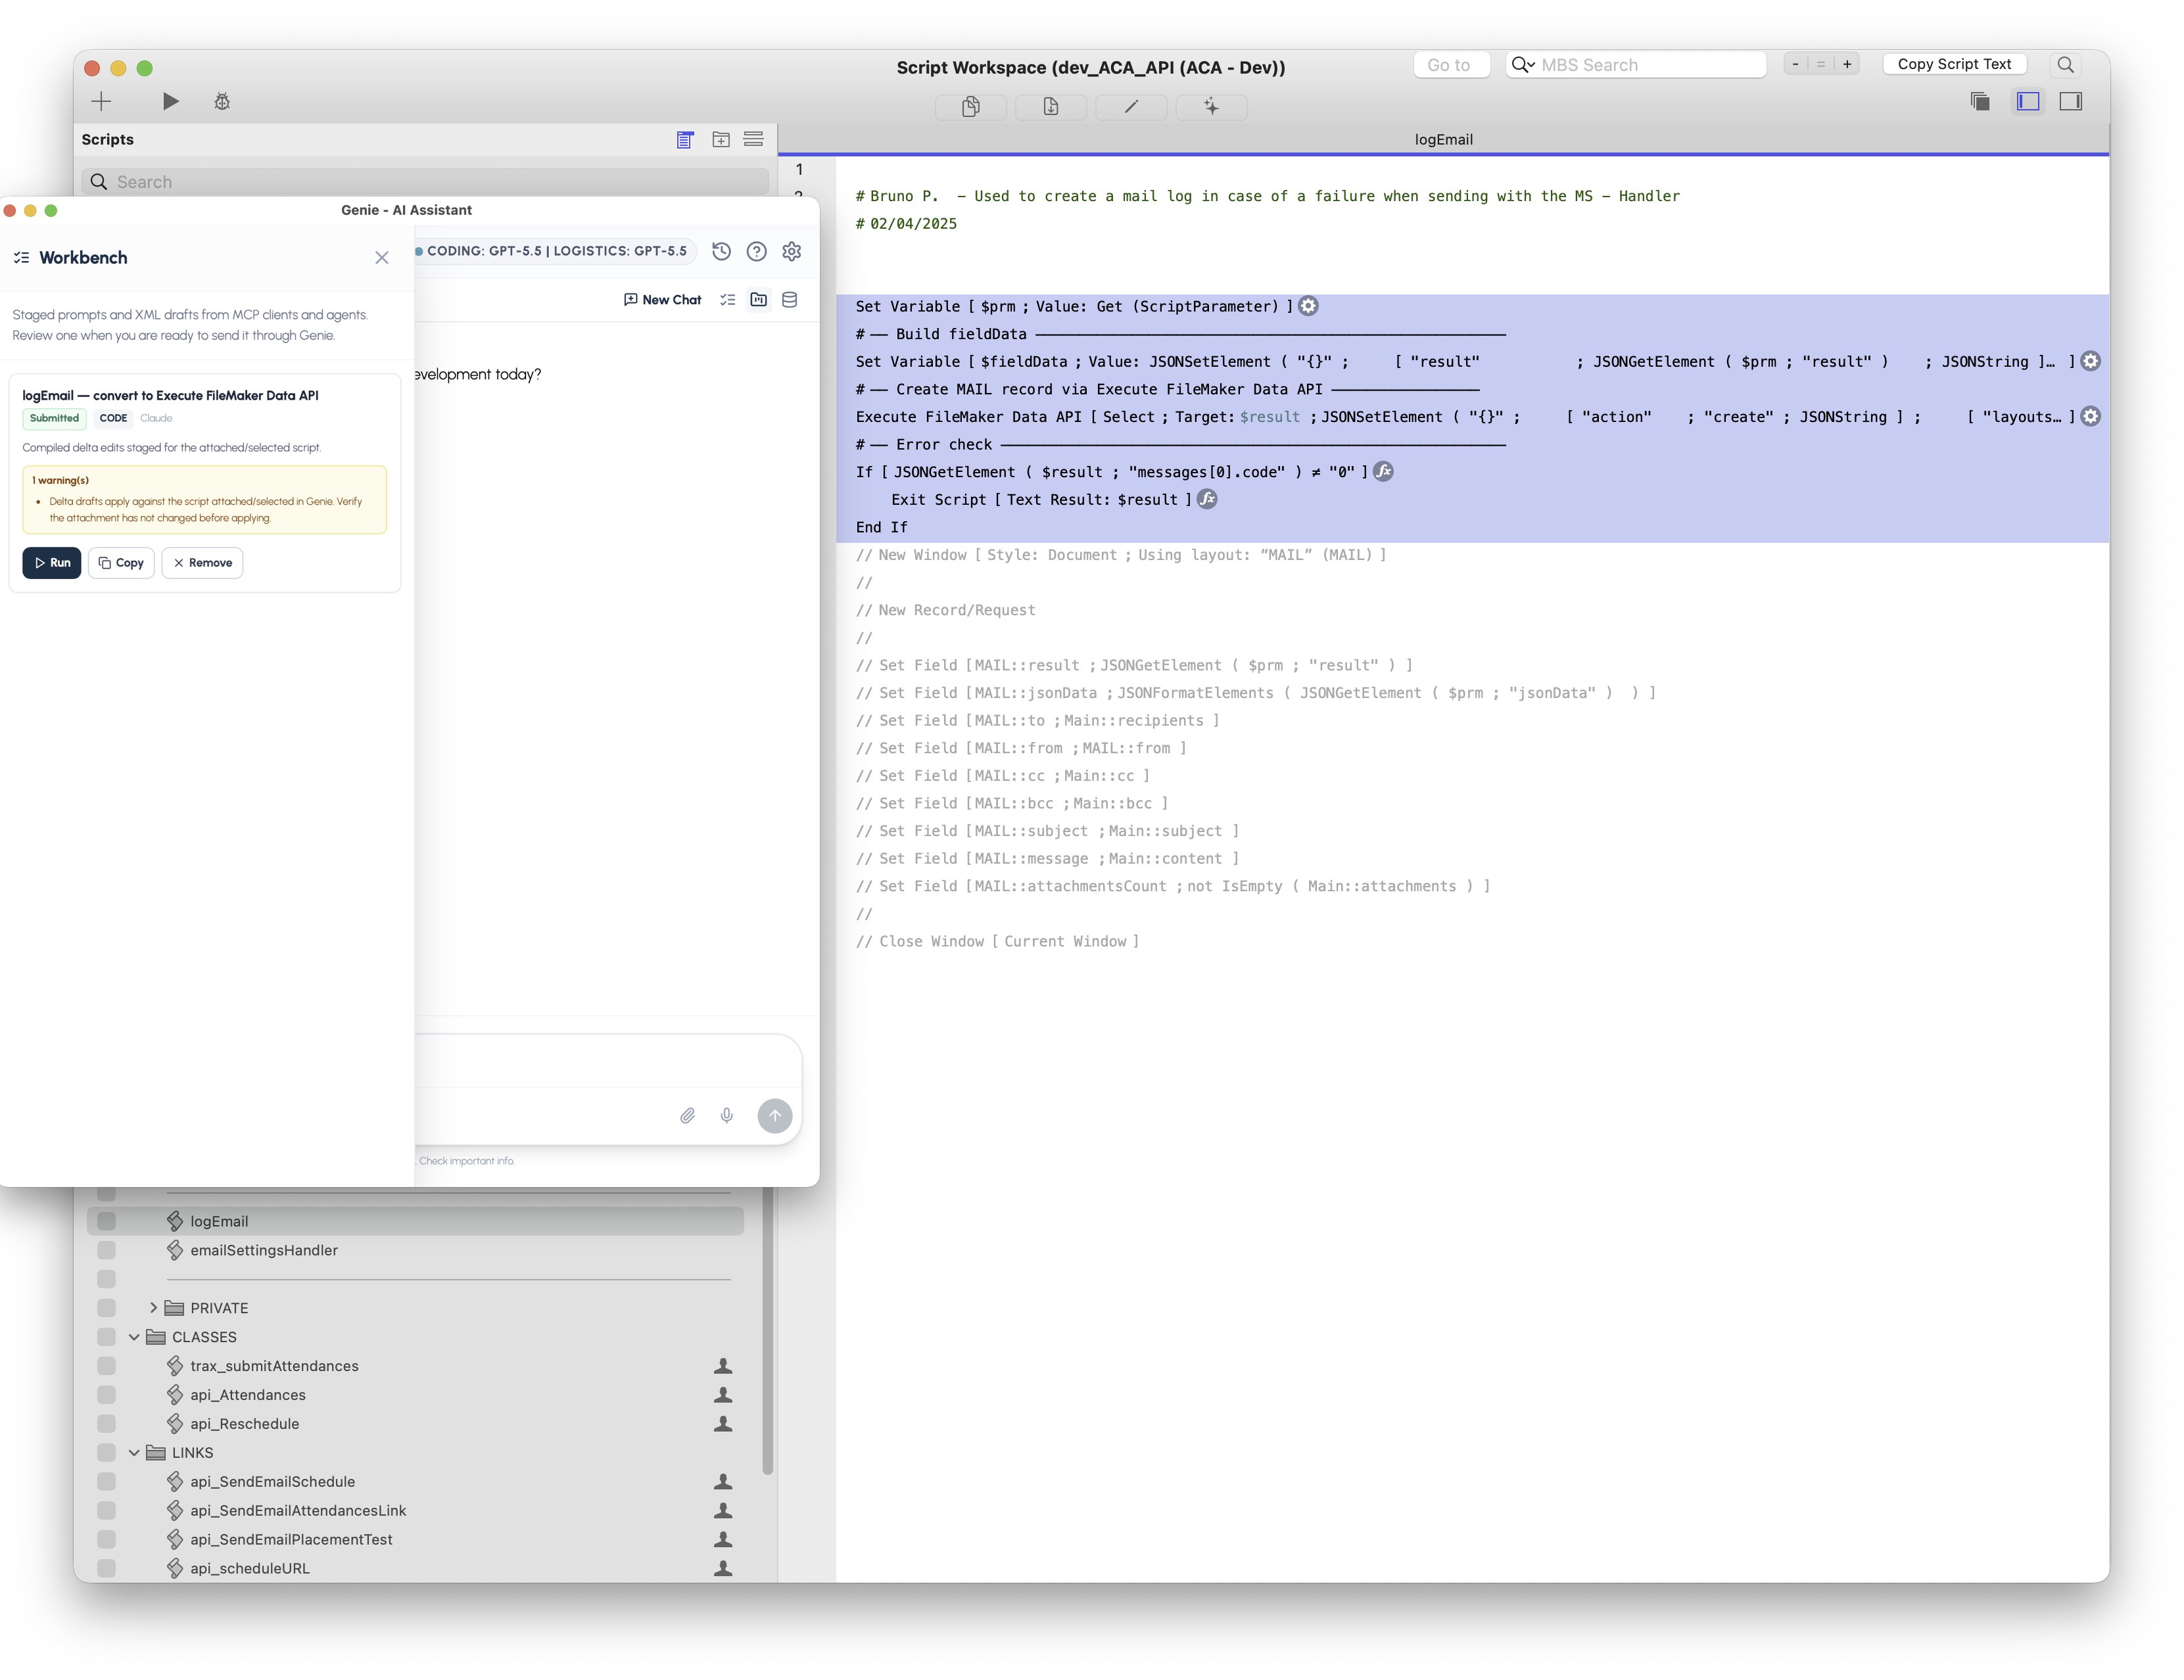
Task: Focus the Scripts search field
Action: point(425,182)
